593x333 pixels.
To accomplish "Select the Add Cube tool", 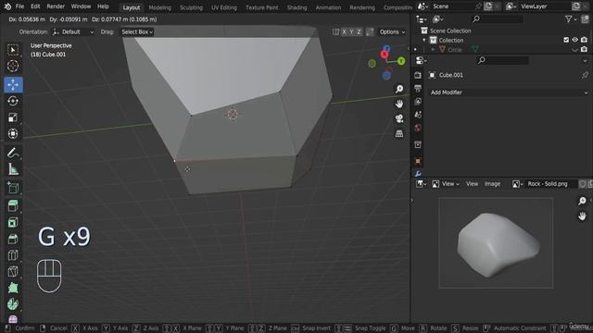I will coord(13,188).
